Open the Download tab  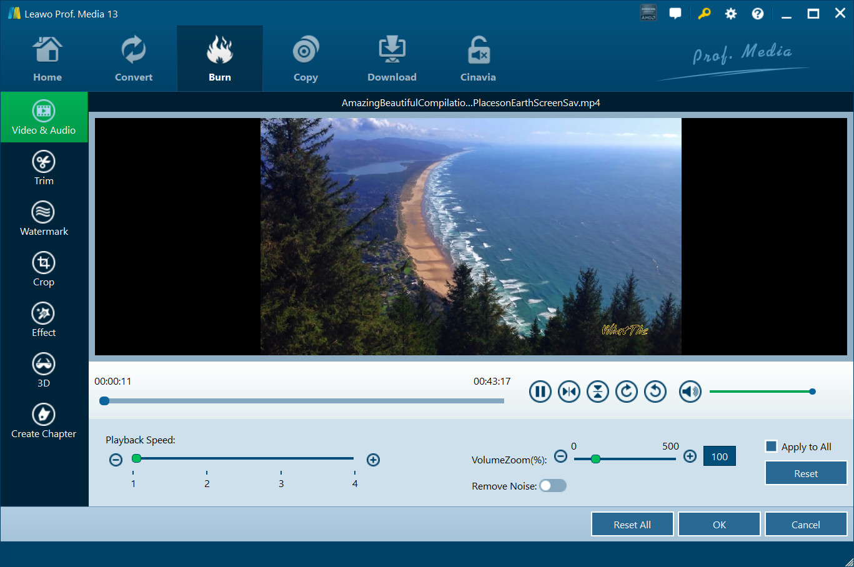coord(392,59)
